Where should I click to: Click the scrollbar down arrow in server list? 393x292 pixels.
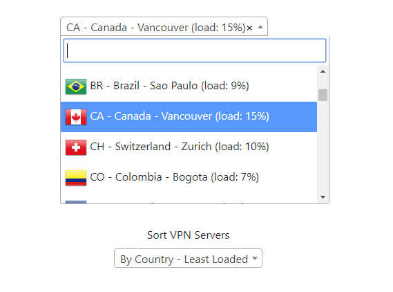tap(323, 197)
